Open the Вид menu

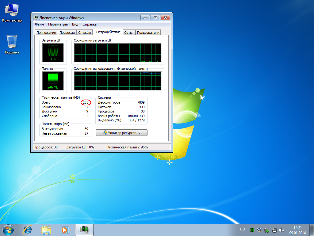75,24
